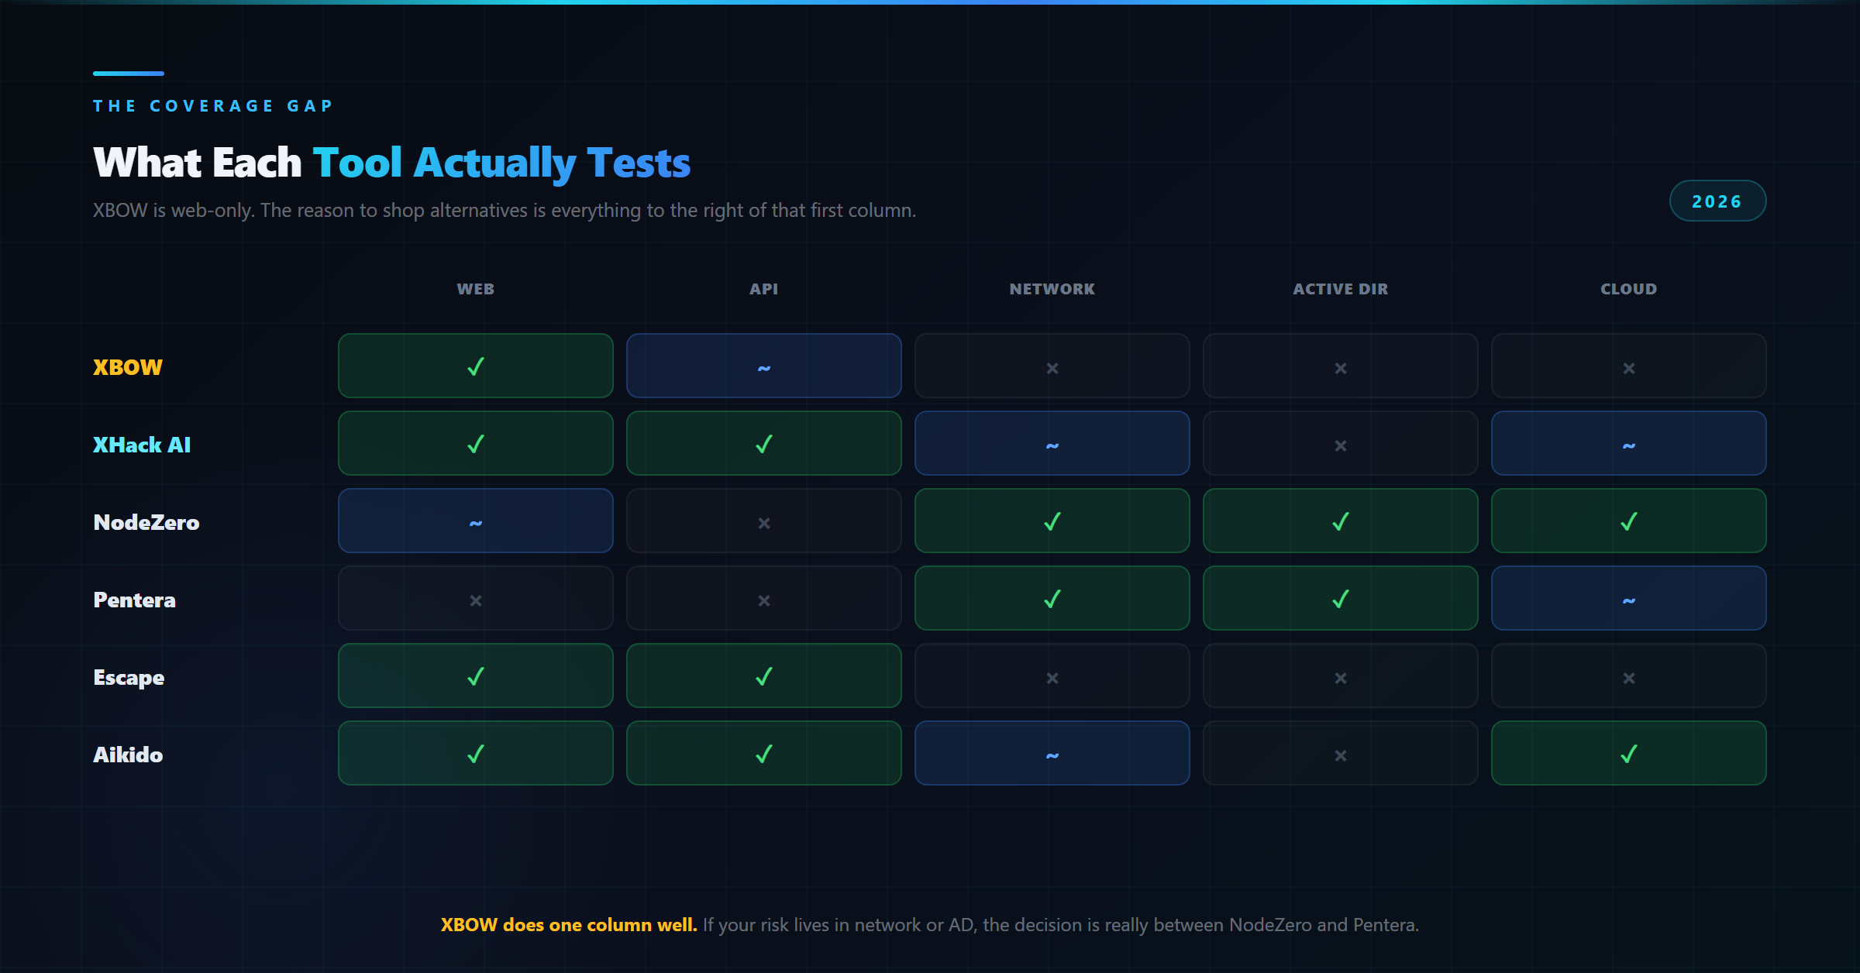Click the NodeZero Cloud checkmark

pos(1629,521)
